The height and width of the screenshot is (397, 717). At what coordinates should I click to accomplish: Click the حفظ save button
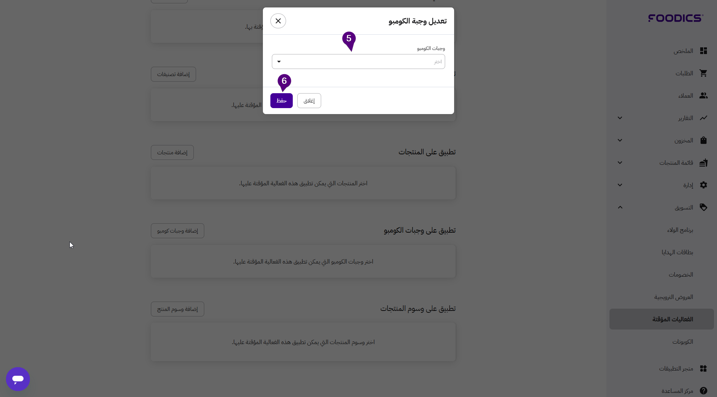coord(281,101)
